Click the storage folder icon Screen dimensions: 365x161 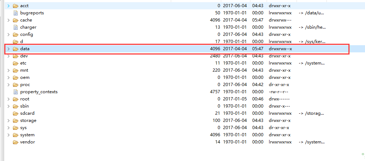click(x=15, y=120)
